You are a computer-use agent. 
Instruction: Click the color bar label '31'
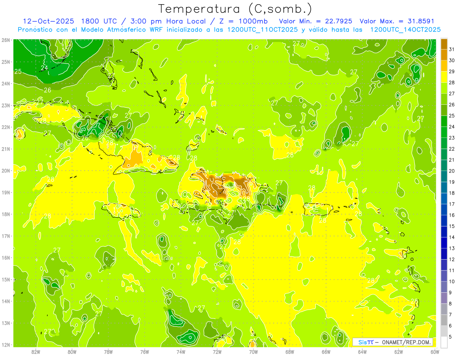(x=452, y=49)
